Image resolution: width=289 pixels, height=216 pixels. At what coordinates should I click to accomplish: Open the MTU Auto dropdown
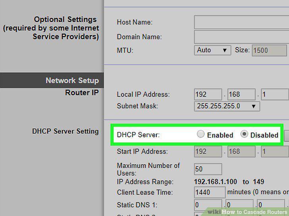[x=212, y=50]
